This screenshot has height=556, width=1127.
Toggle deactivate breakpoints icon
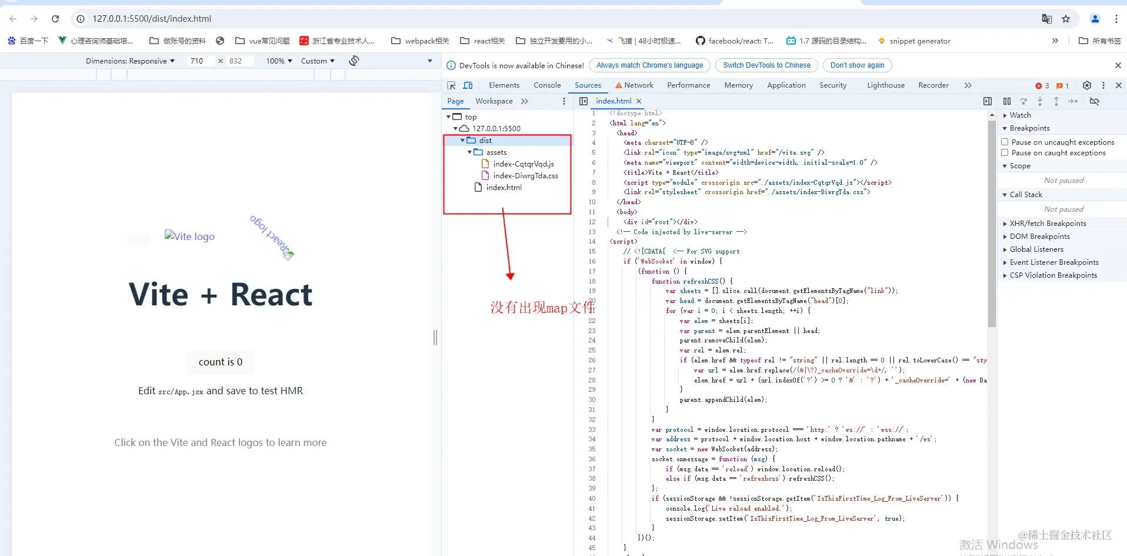[1095, 101]
